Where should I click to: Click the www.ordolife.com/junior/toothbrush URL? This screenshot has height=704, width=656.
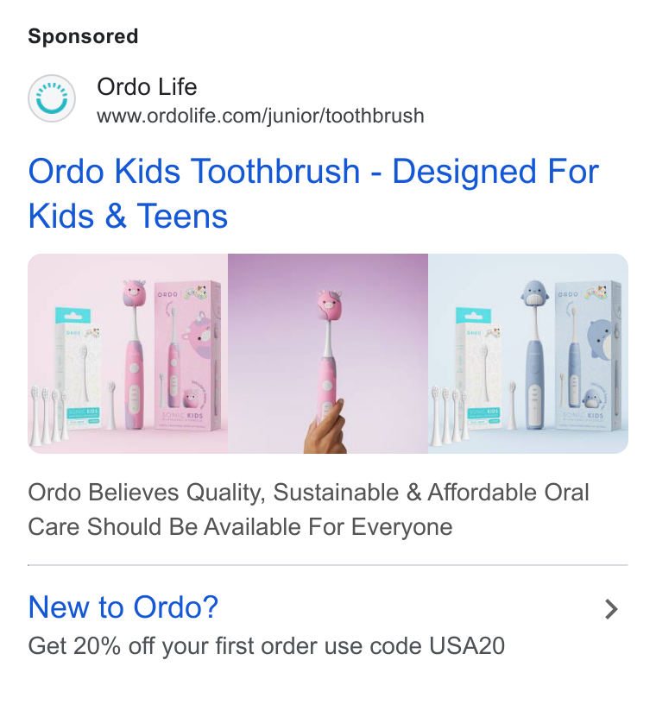coord(261,116)
